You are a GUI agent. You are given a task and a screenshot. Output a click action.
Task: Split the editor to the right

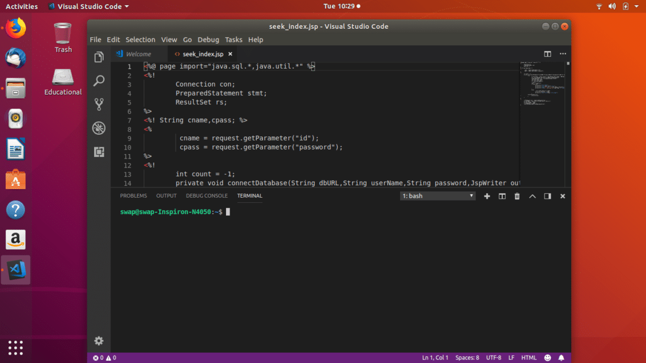coord(547,54)
